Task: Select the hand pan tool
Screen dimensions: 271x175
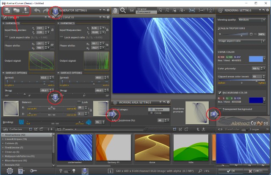Action: (x=115, y=11)
